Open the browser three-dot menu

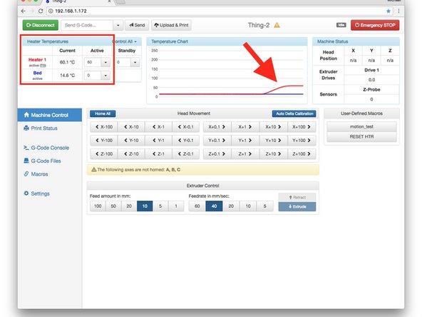point(399,11)
